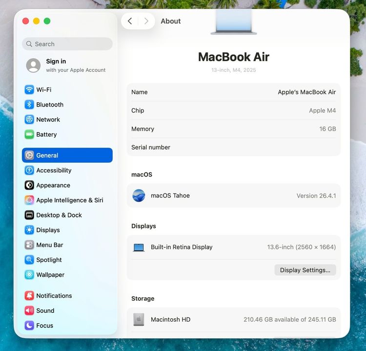The width and height of the screenshot is (366, 351).
Task: Open Wallpaper settings
Action: point(67,275)
